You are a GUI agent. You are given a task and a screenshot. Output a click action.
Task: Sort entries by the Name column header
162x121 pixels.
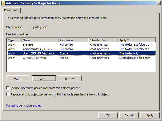pos(40,40)
